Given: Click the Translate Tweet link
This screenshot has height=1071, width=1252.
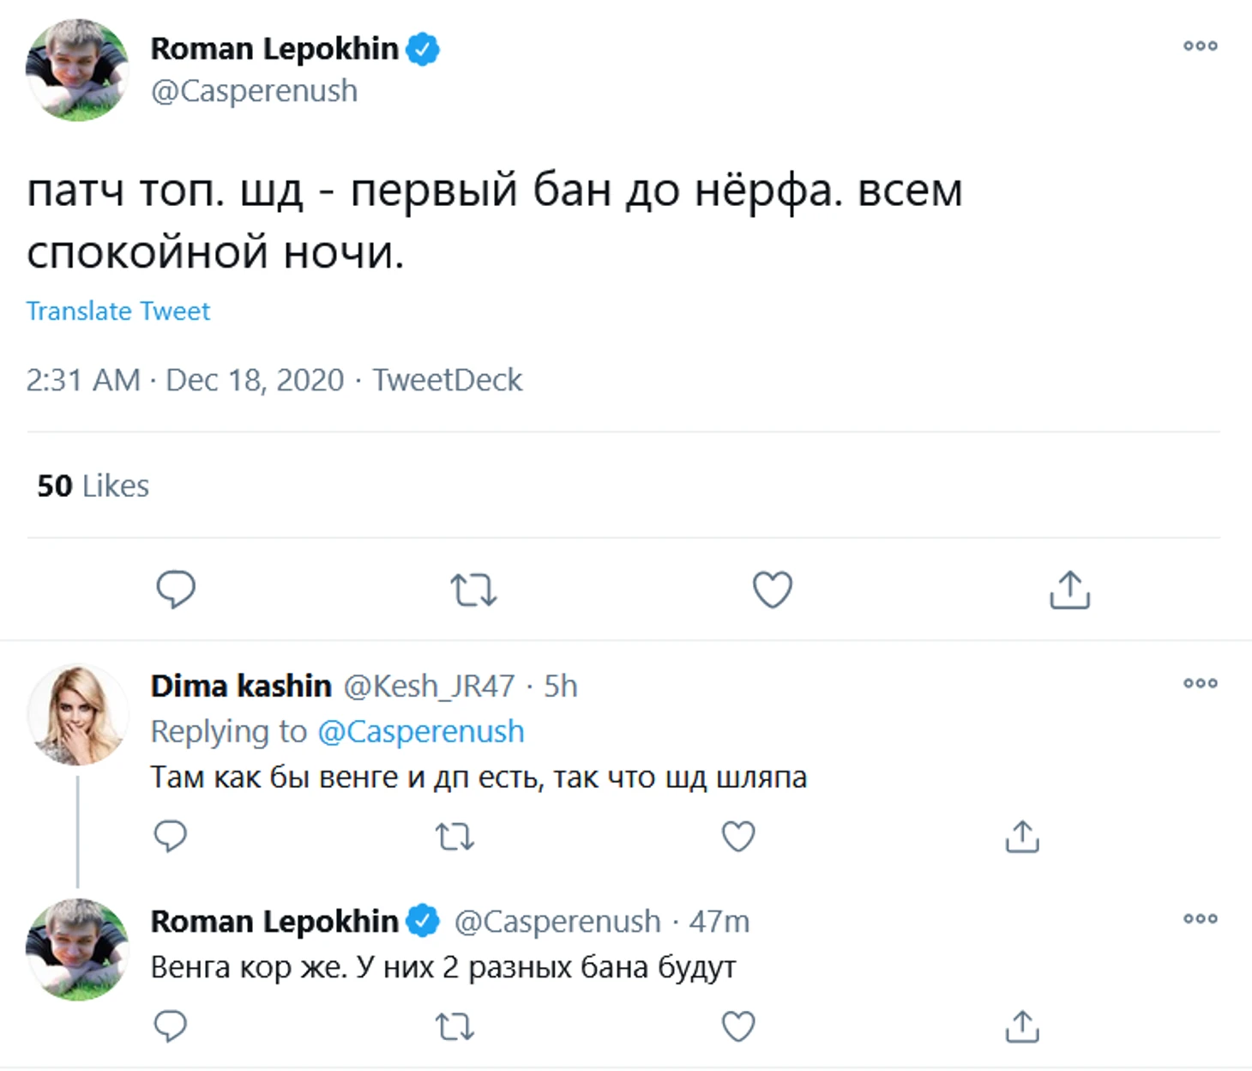Looking at the screenshot, I should pos(117,311).
